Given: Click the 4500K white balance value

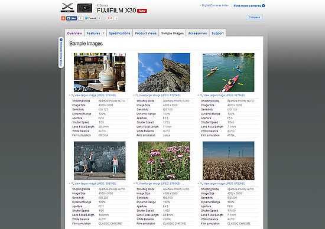Looking at the screenshot, I should point(167,220).
